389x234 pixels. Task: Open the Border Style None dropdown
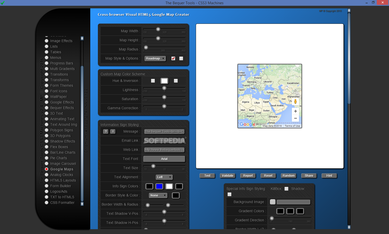click(158, 195)
